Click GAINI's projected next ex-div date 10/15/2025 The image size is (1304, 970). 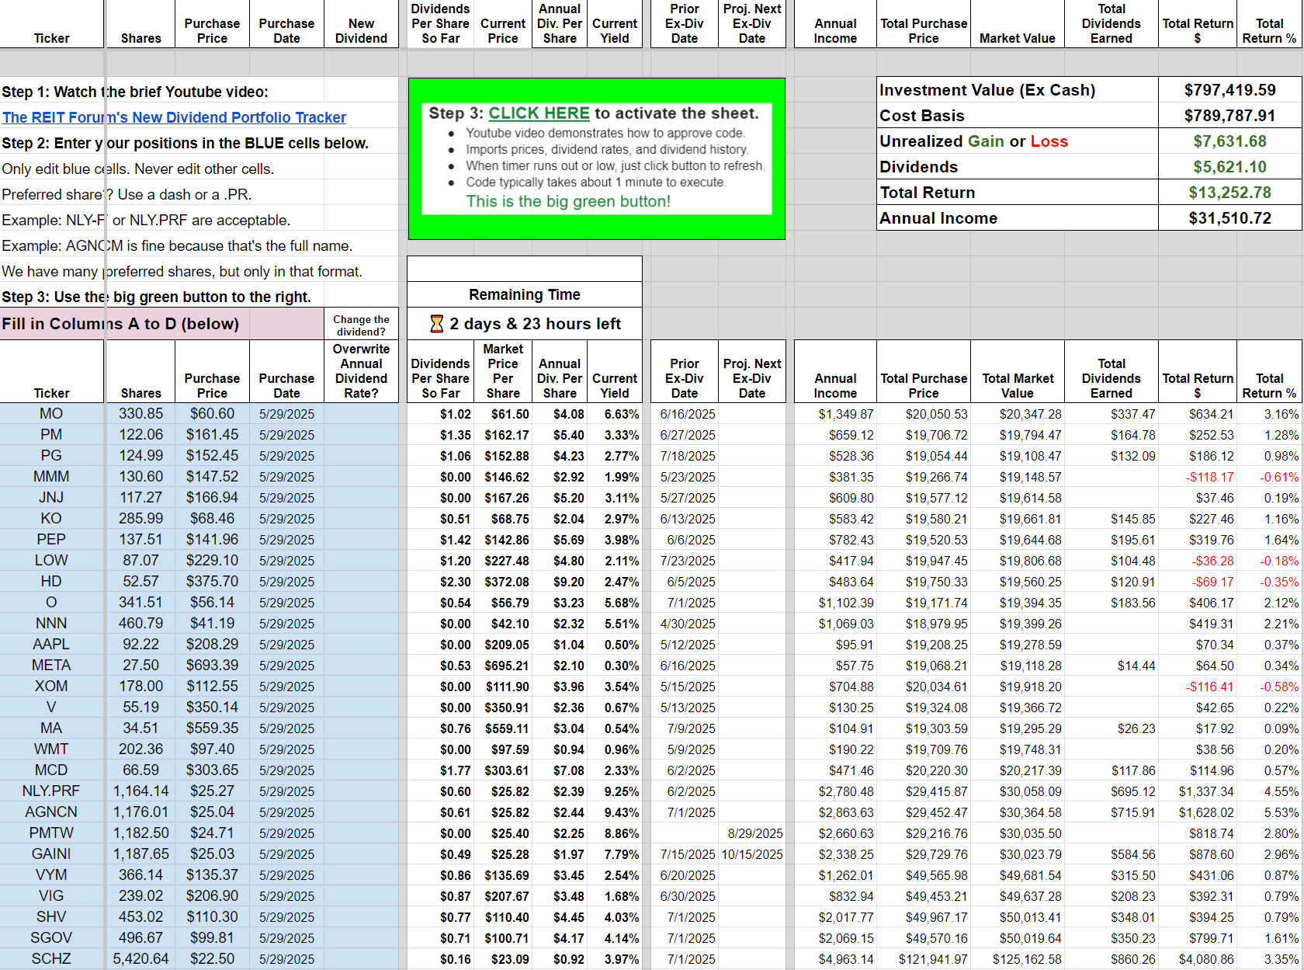click(x=752, y=854)
